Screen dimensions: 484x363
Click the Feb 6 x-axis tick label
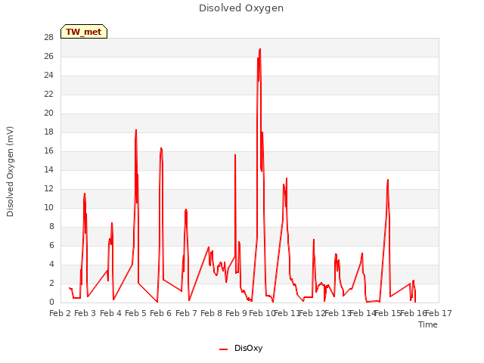160,313
